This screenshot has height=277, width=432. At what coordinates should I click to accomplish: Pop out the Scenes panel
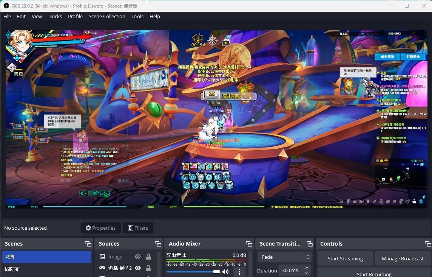(88, 243)
